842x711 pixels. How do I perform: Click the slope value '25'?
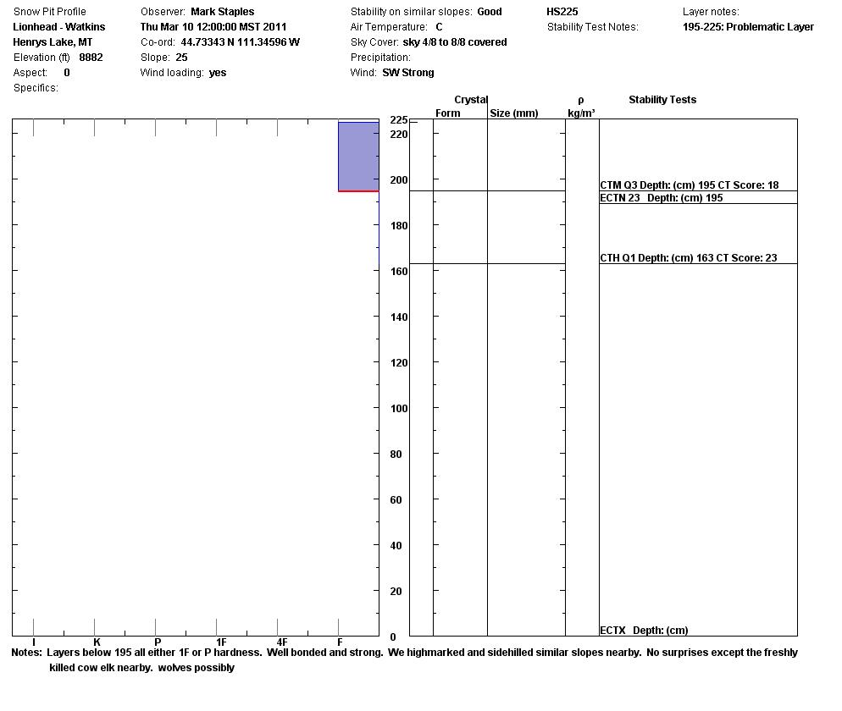[x=181, y=58]
